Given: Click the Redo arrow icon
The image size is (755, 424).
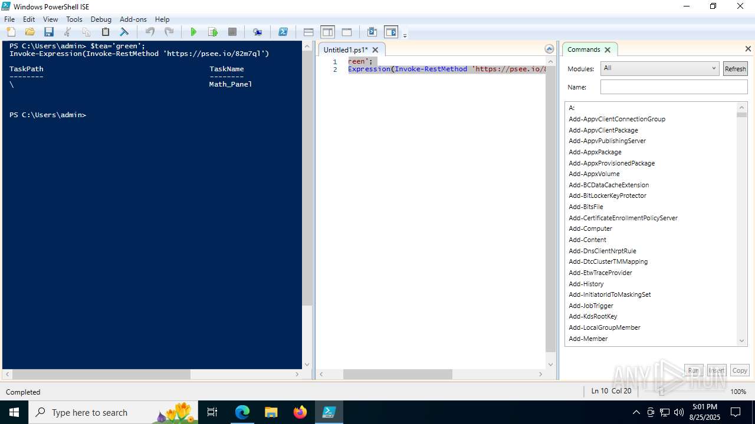Looking at the screenshot, I should (x=169, y=32).
